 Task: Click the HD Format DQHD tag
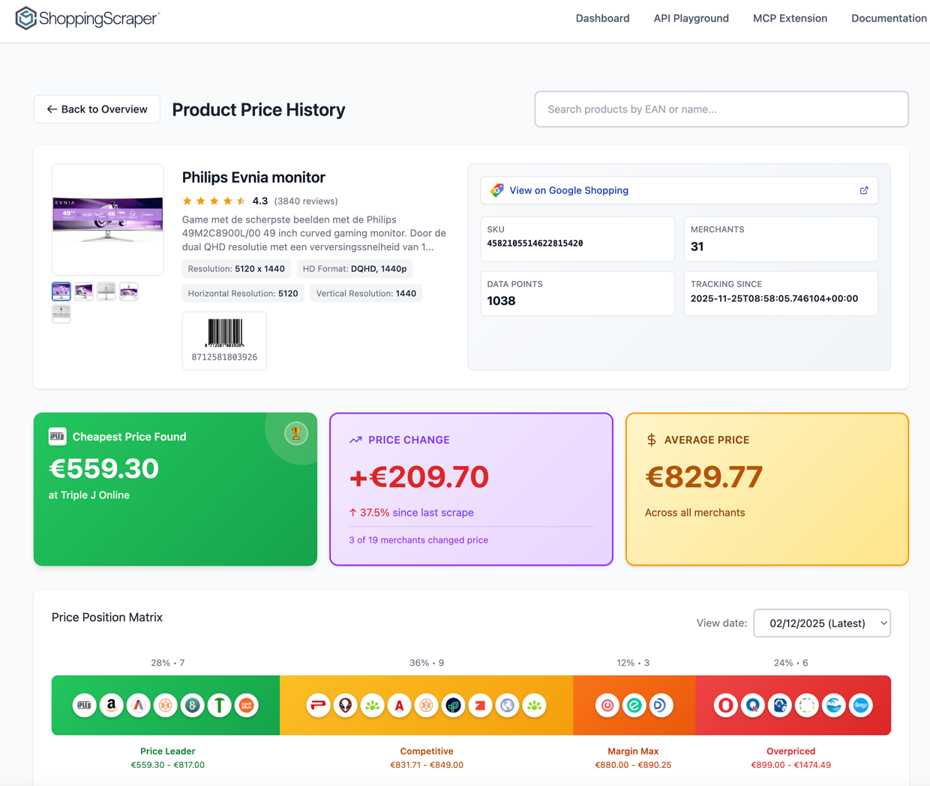coord(355,269)
